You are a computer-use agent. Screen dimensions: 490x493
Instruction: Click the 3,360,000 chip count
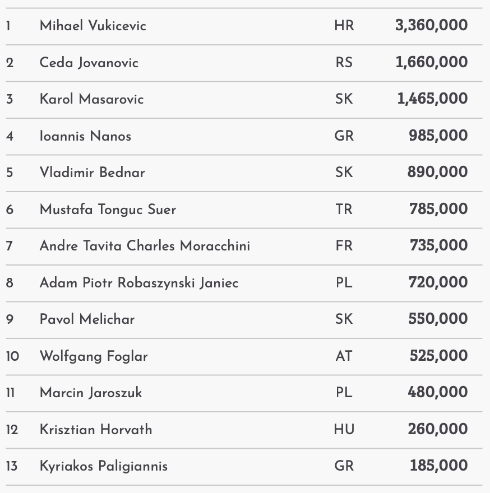(431, 25)
